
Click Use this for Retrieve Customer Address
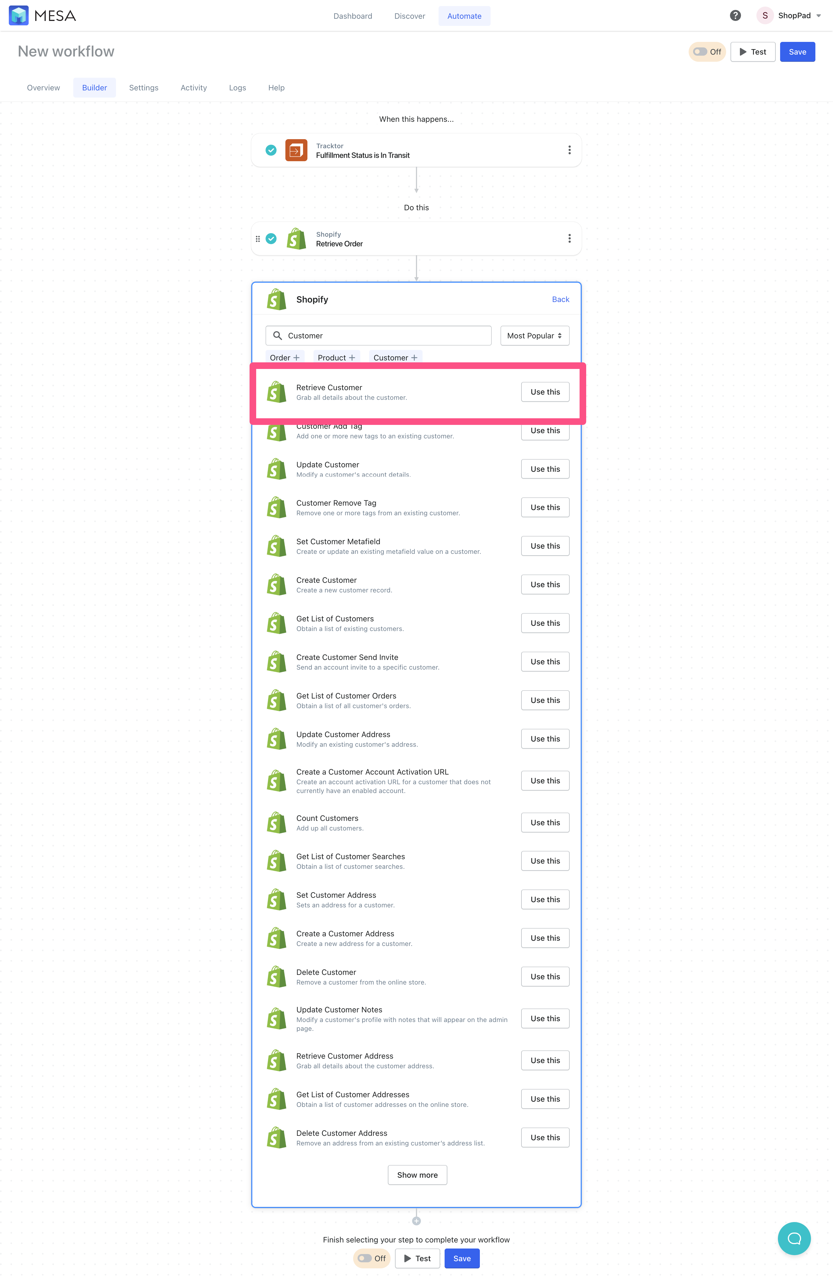click(545, 1061)
